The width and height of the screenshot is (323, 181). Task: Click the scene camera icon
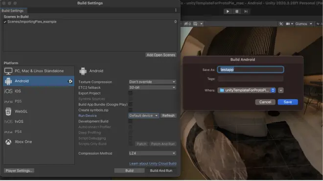(288, 24)
